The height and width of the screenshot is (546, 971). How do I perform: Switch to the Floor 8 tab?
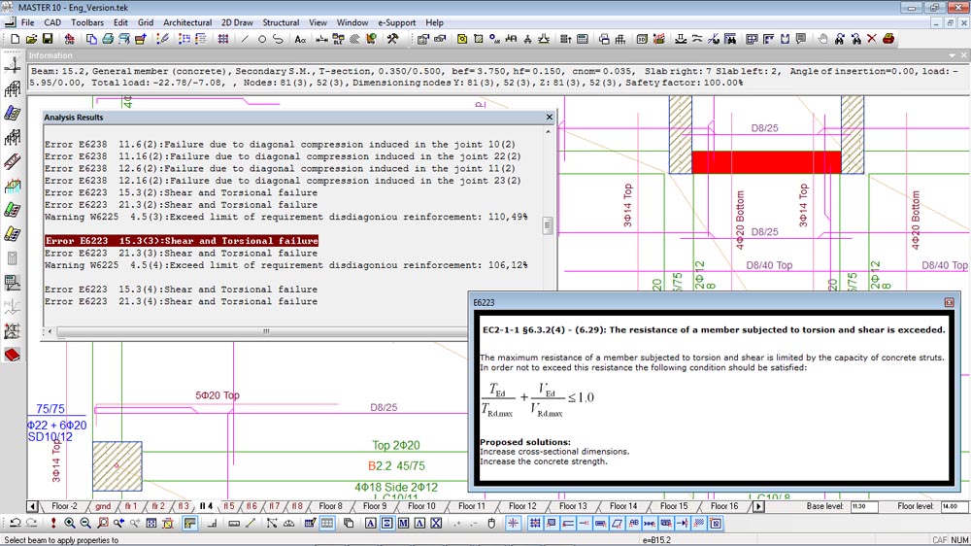click(331, 506)
